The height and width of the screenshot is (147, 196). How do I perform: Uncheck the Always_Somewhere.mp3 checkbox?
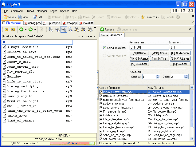coord(101,92)
